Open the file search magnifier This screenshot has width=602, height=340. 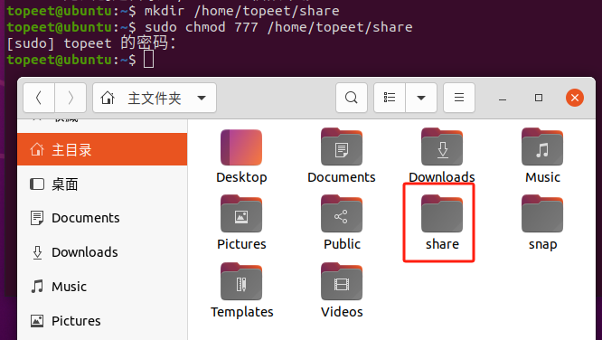tap(352, 98)
